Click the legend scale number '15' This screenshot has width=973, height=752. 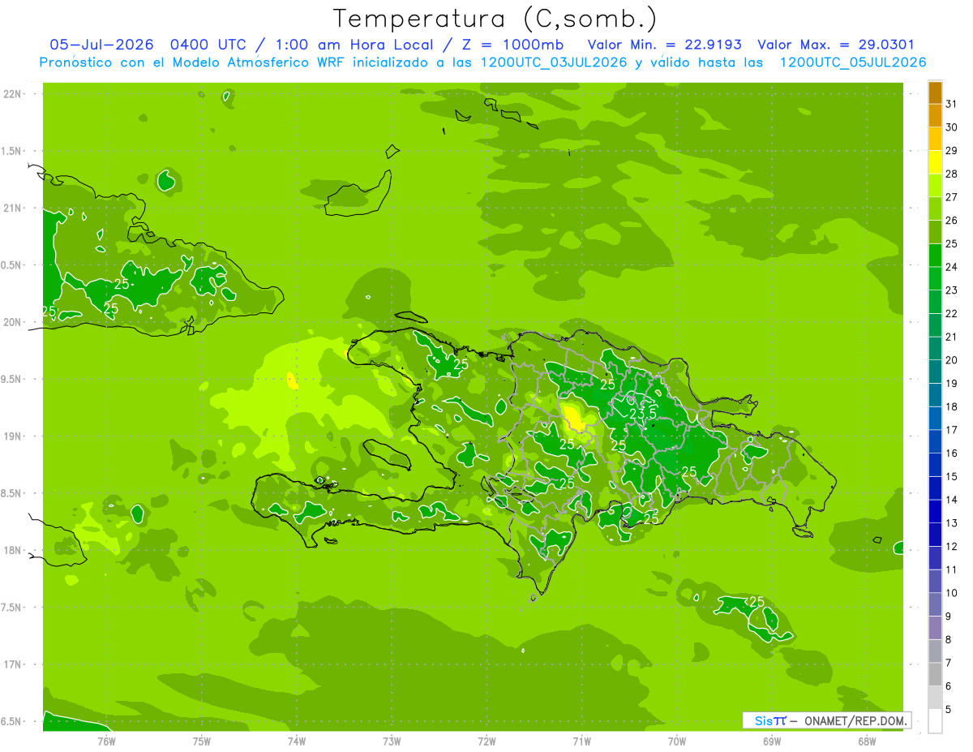[952, 477]
